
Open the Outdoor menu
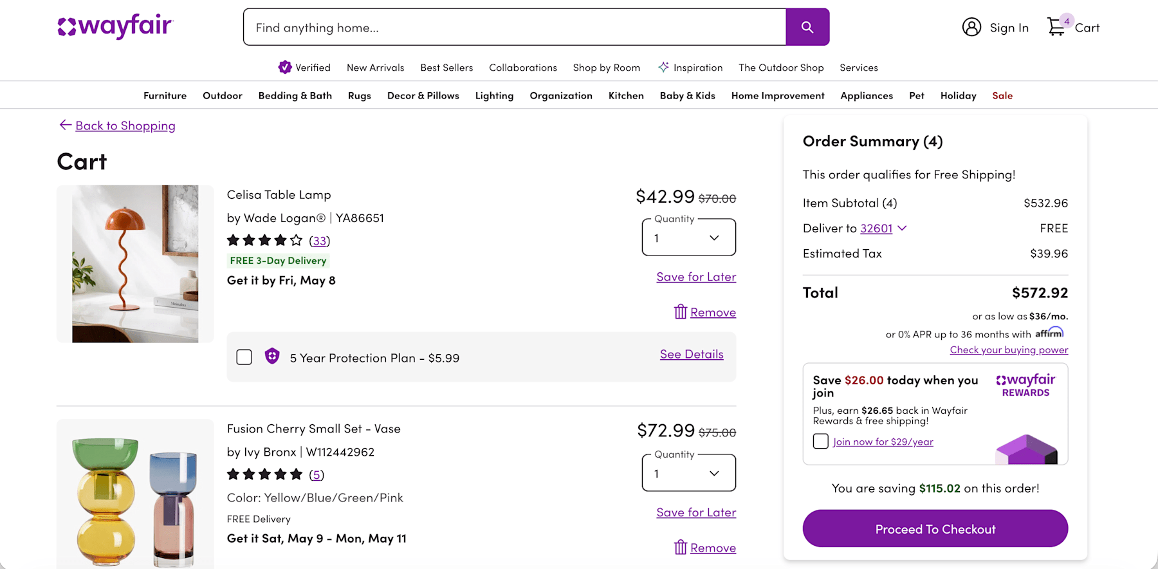223,95
